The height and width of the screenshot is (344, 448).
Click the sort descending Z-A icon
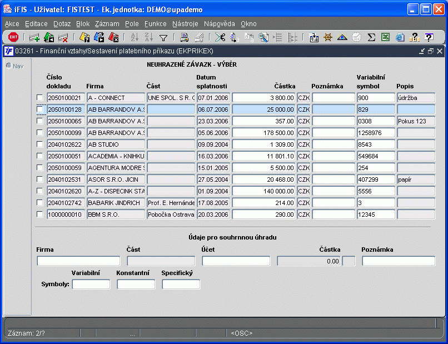pyautogui.click(x=148, y=37)
